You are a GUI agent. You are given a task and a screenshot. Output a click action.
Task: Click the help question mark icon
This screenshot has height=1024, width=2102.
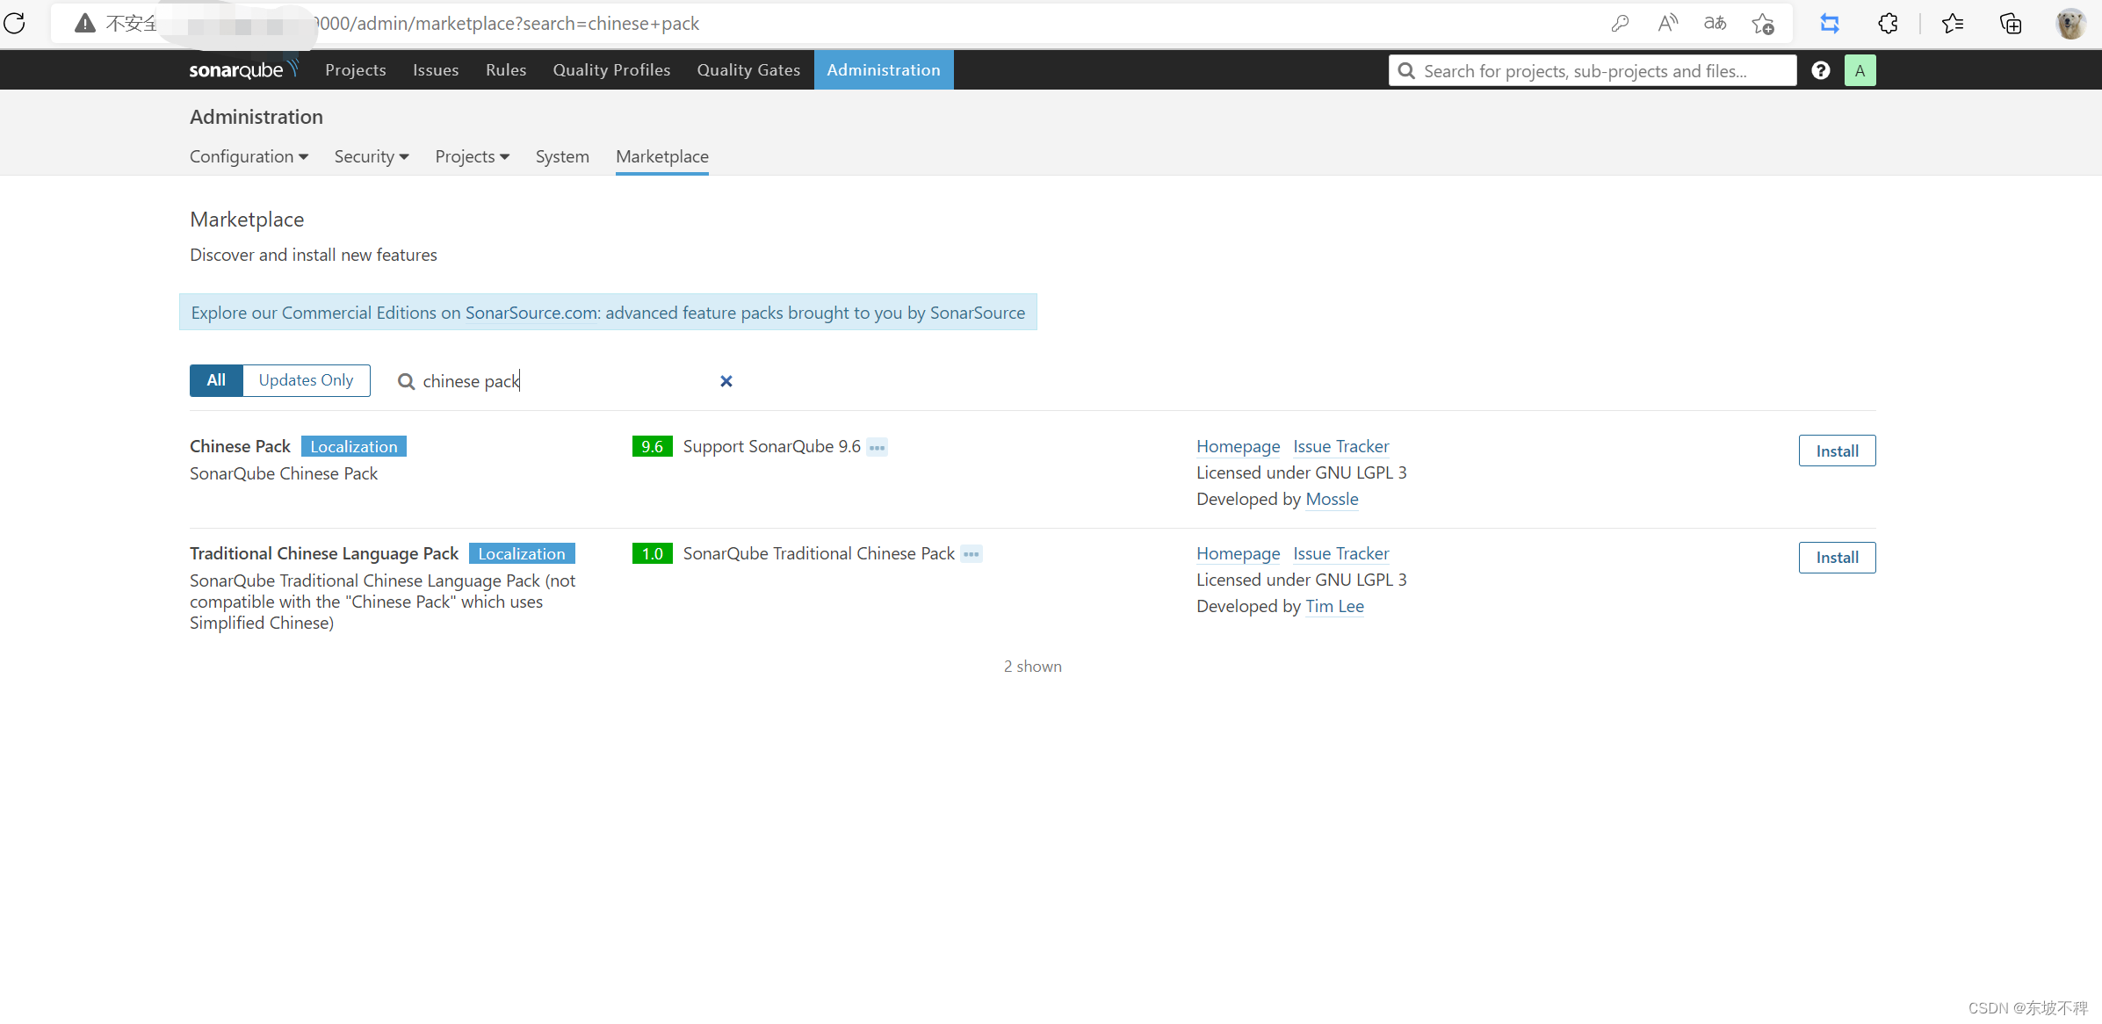pyautogui.click(x=1820, y=70)
